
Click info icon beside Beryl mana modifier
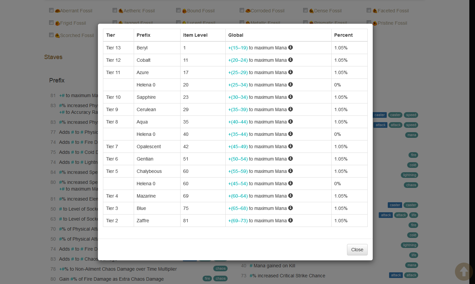(290, 47)
